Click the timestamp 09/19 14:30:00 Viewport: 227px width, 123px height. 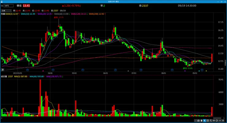[x=187, y=6]
